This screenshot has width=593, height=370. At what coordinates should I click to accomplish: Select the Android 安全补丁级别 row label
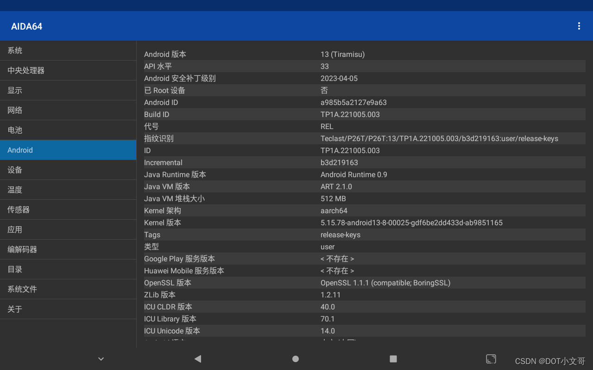click(x=180, y=78)
